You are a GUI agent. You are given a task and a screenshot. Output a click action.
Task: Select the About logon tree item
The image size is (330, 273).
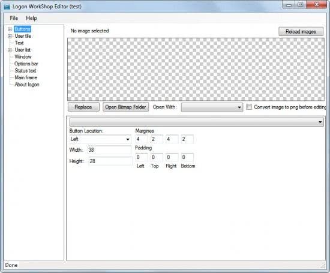click(27, 85)
